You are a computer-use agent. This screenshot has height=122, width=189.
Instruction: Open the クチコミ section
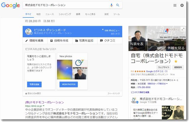pyautogui.click(x=110, y=41)
